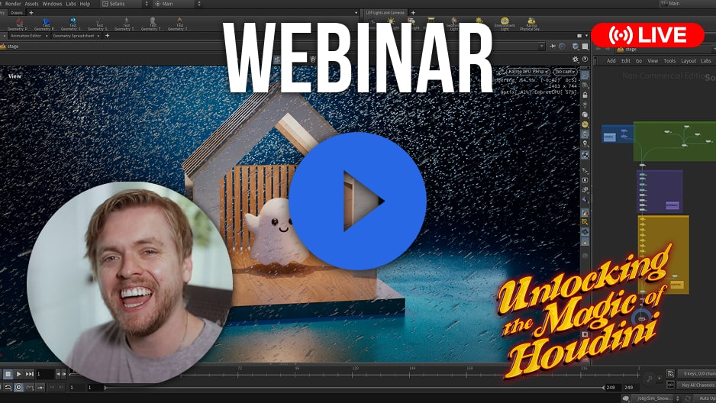Screen dimensions: 716x403
Task: Select the yellow network box in node graph
Action: click(x=663, y=255)
